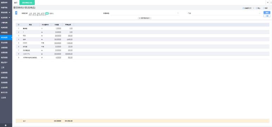Close the green 要货单统计表 tab
Screen dimensions: 272x127
[x=33, y=3]
